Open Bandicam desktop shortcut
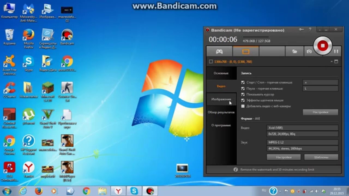The height and width of the screenshot is (196, 349). 67,37
